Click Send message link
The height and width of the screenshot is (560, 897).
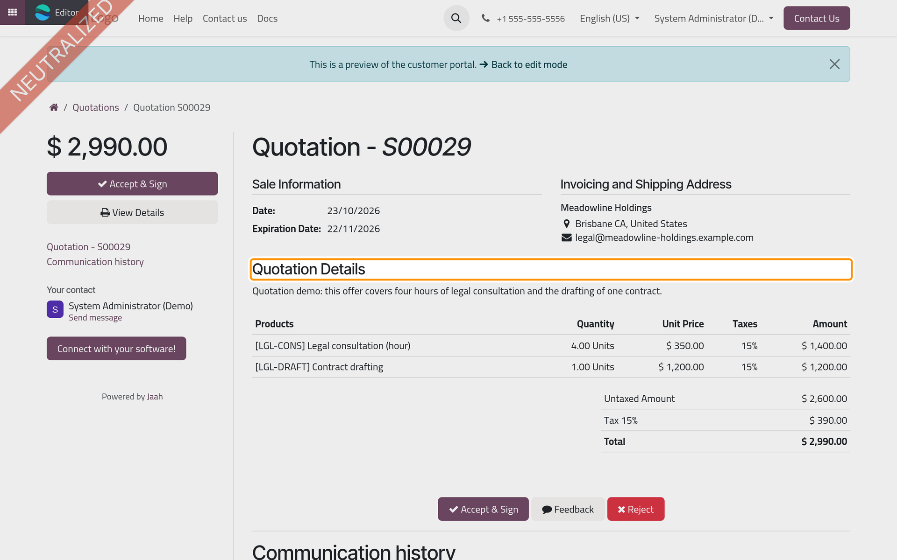95,317
